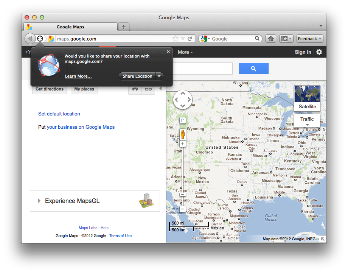Click the Street View pegman icon
This screenshot has height=273, width=348.
coord(183,134)
